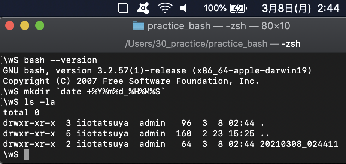
Task: Minimize Terminal using the yellow button
Action: coord(24,26)
